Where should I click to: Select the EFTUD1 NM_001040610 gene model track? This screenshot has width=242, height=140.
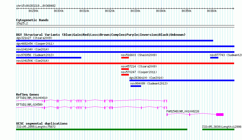(x=92, y=101)
